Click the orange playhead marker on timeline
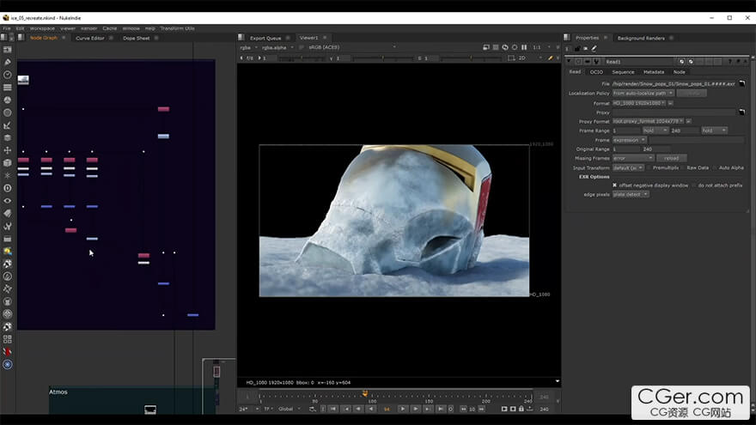The width and height of the screenshot is (756, 425). [365, 394]
